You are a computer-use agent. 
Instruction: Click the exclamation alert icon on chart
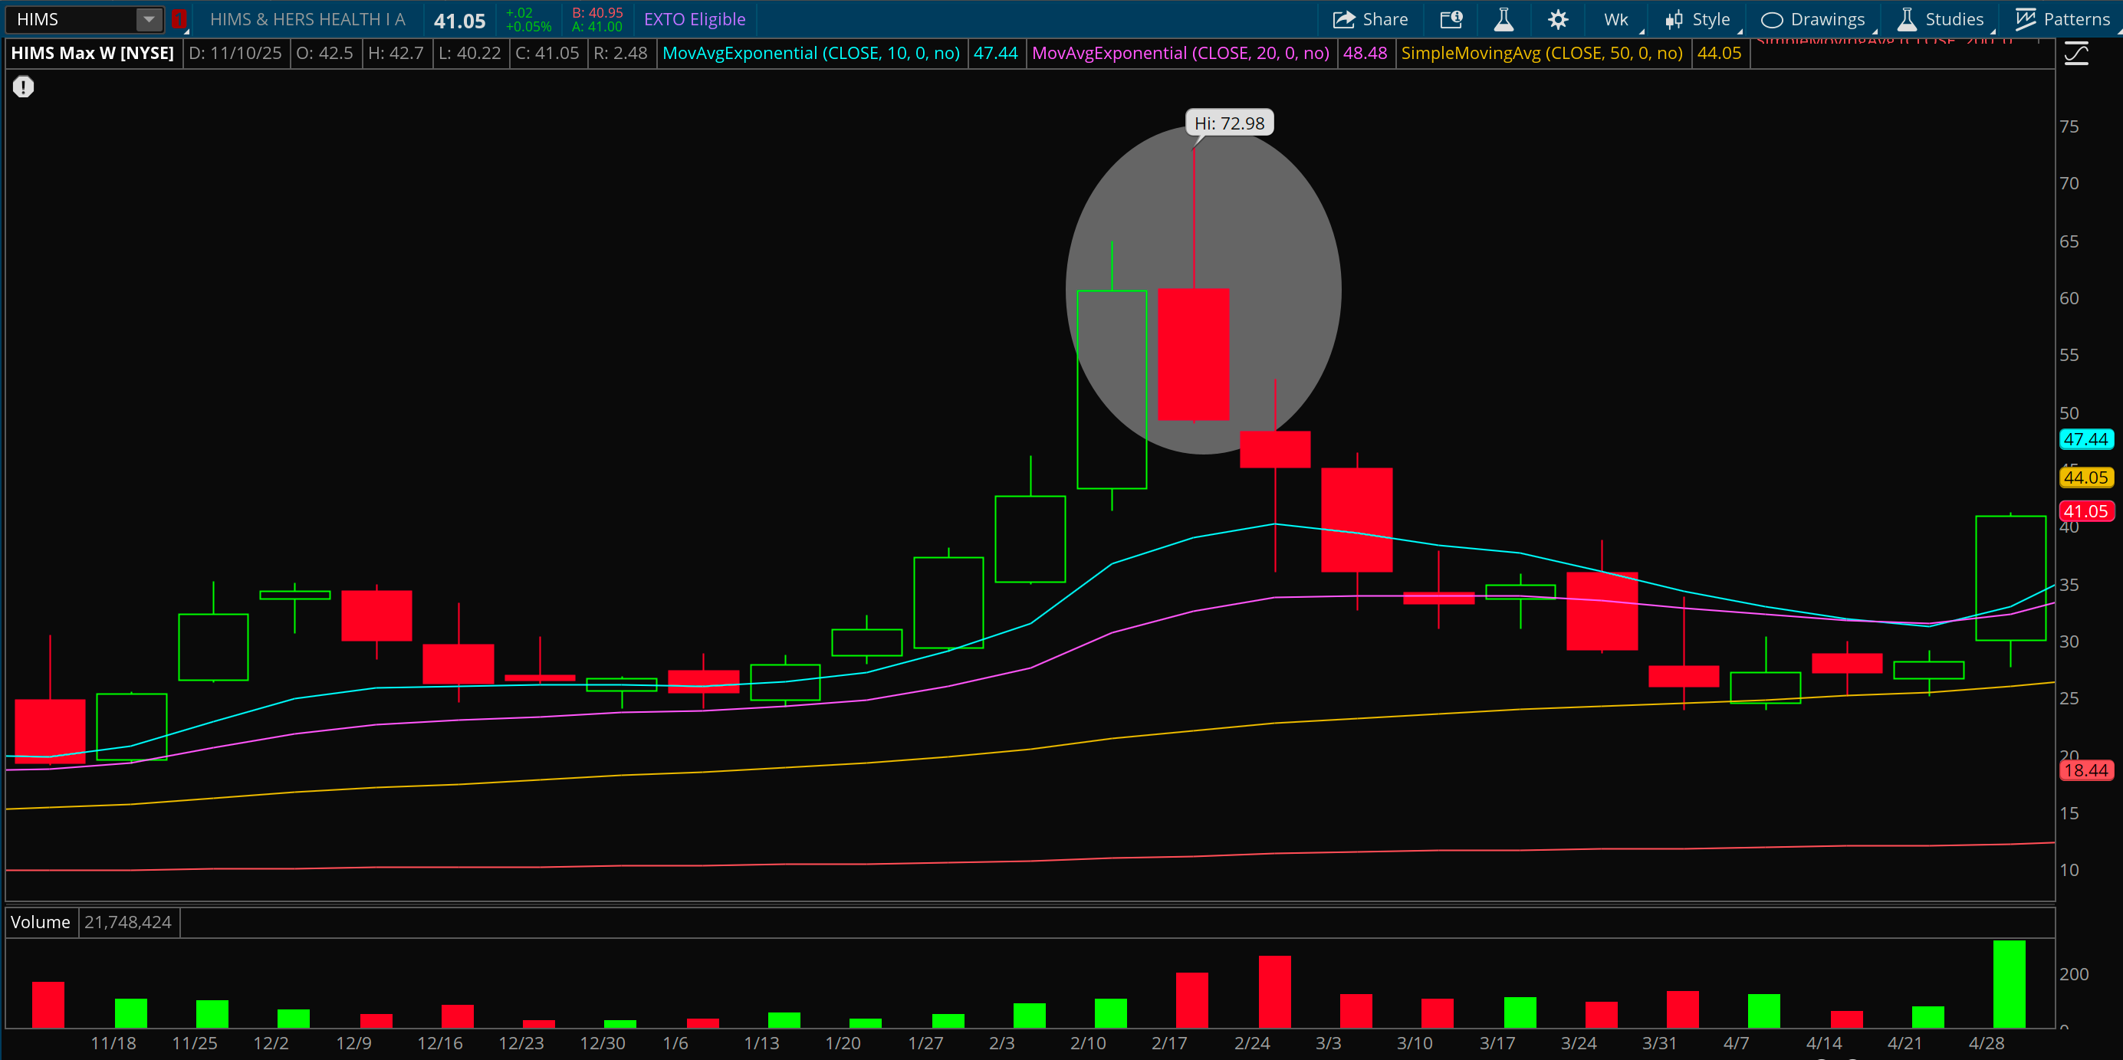coord(23,87)
